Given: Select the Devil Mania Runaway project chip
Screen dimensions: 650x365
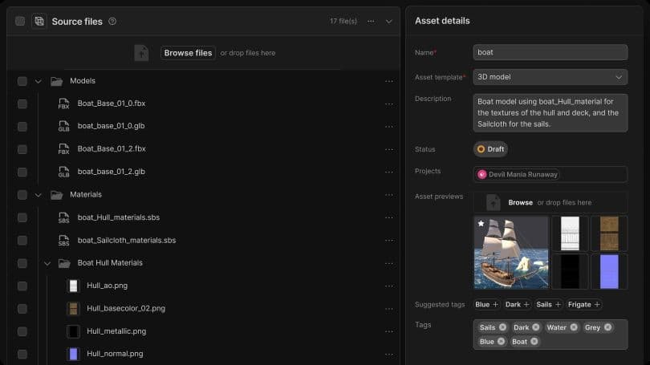Looking at the screenshot, I should 518,174.
